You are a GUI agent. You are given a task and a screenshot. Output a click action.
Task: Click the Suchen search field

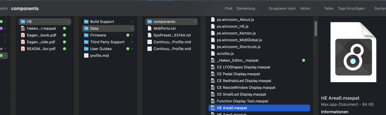pos(380,9)
